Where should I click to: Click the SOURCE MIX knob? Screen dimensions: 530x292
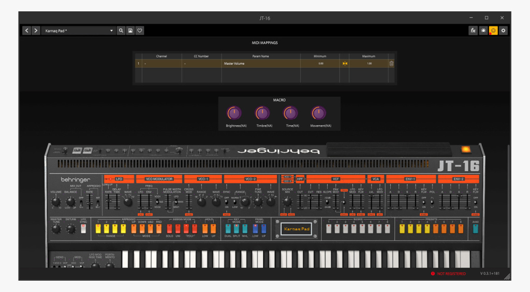(x=287, y=202)
